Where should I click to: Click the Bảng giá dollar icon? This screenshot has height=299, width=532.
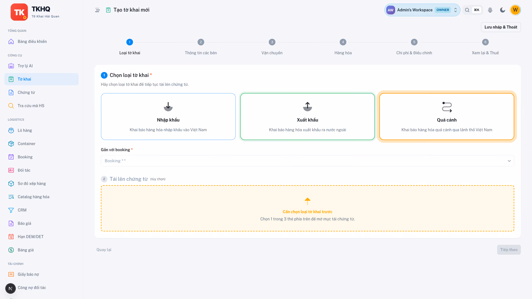(11, 250)
